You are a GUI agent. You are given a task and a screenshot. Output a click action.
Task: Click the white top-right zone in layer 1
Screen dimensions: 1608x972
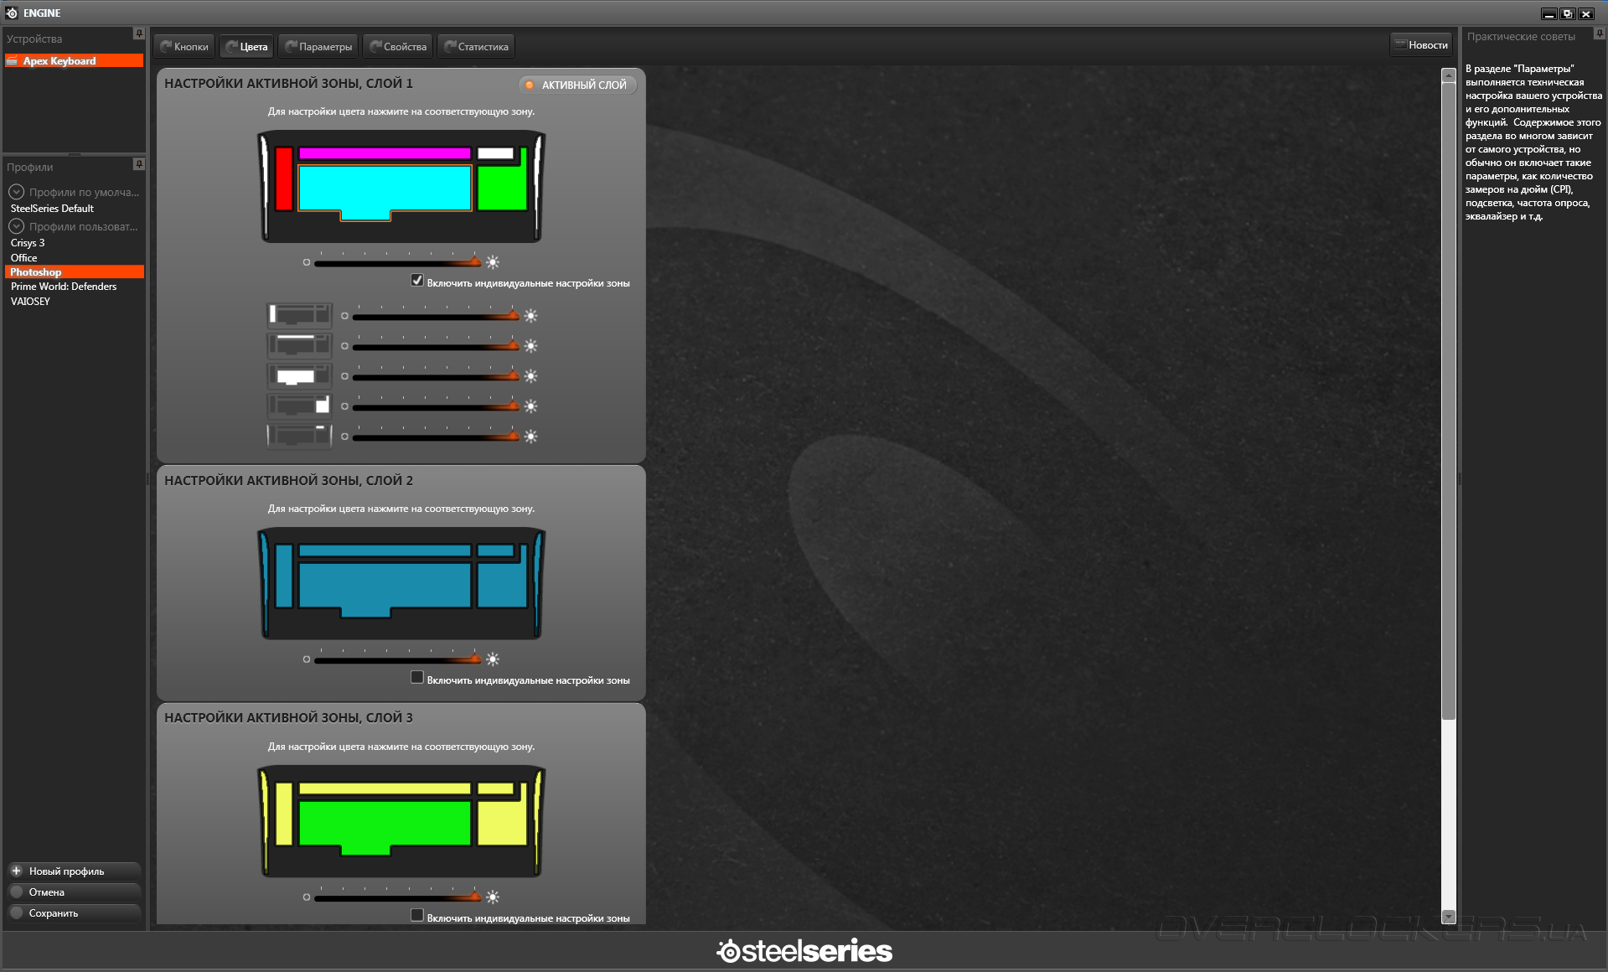(x=495, y=153)
